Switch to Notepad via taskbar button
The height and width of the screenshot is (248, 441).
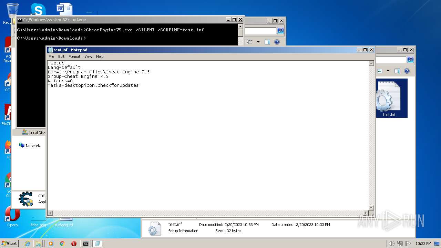[97, 244]
